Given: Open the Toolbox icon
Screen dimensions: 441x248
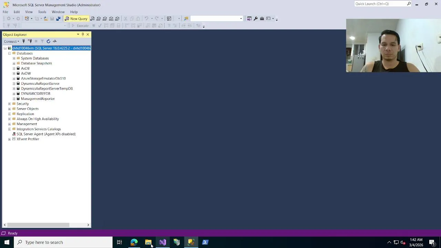Looking at the screenshot, I should (262, 19).
